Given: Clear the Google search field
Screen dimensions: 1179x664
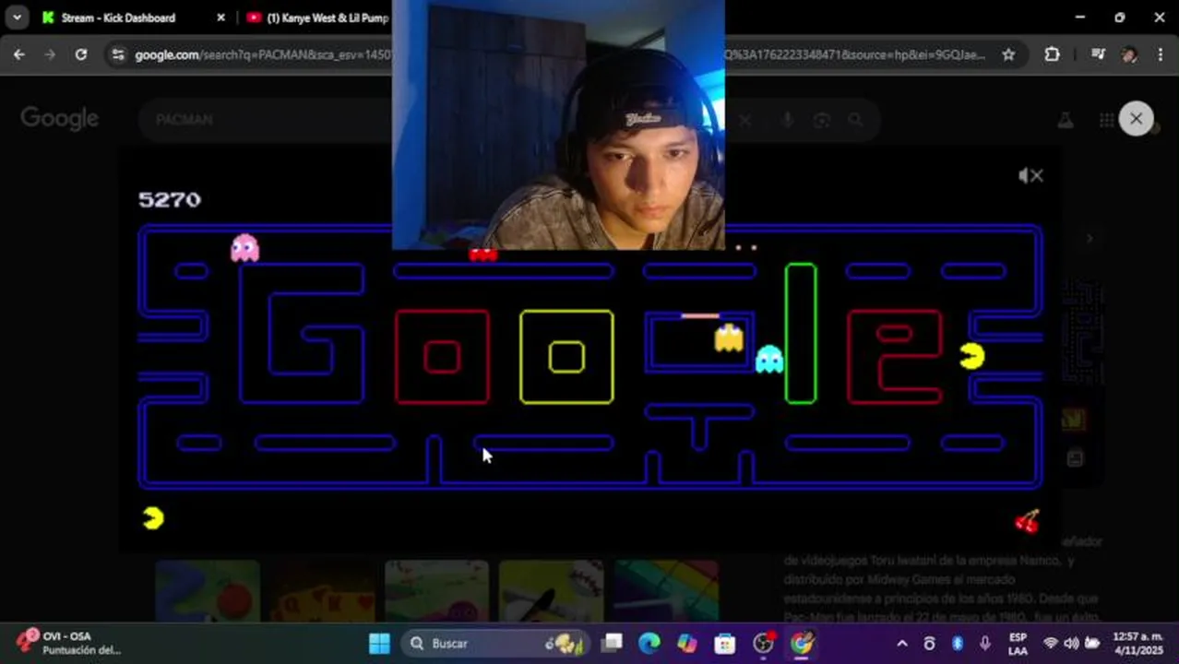Looking at the screenshot, I should click(x=744, y=120).
